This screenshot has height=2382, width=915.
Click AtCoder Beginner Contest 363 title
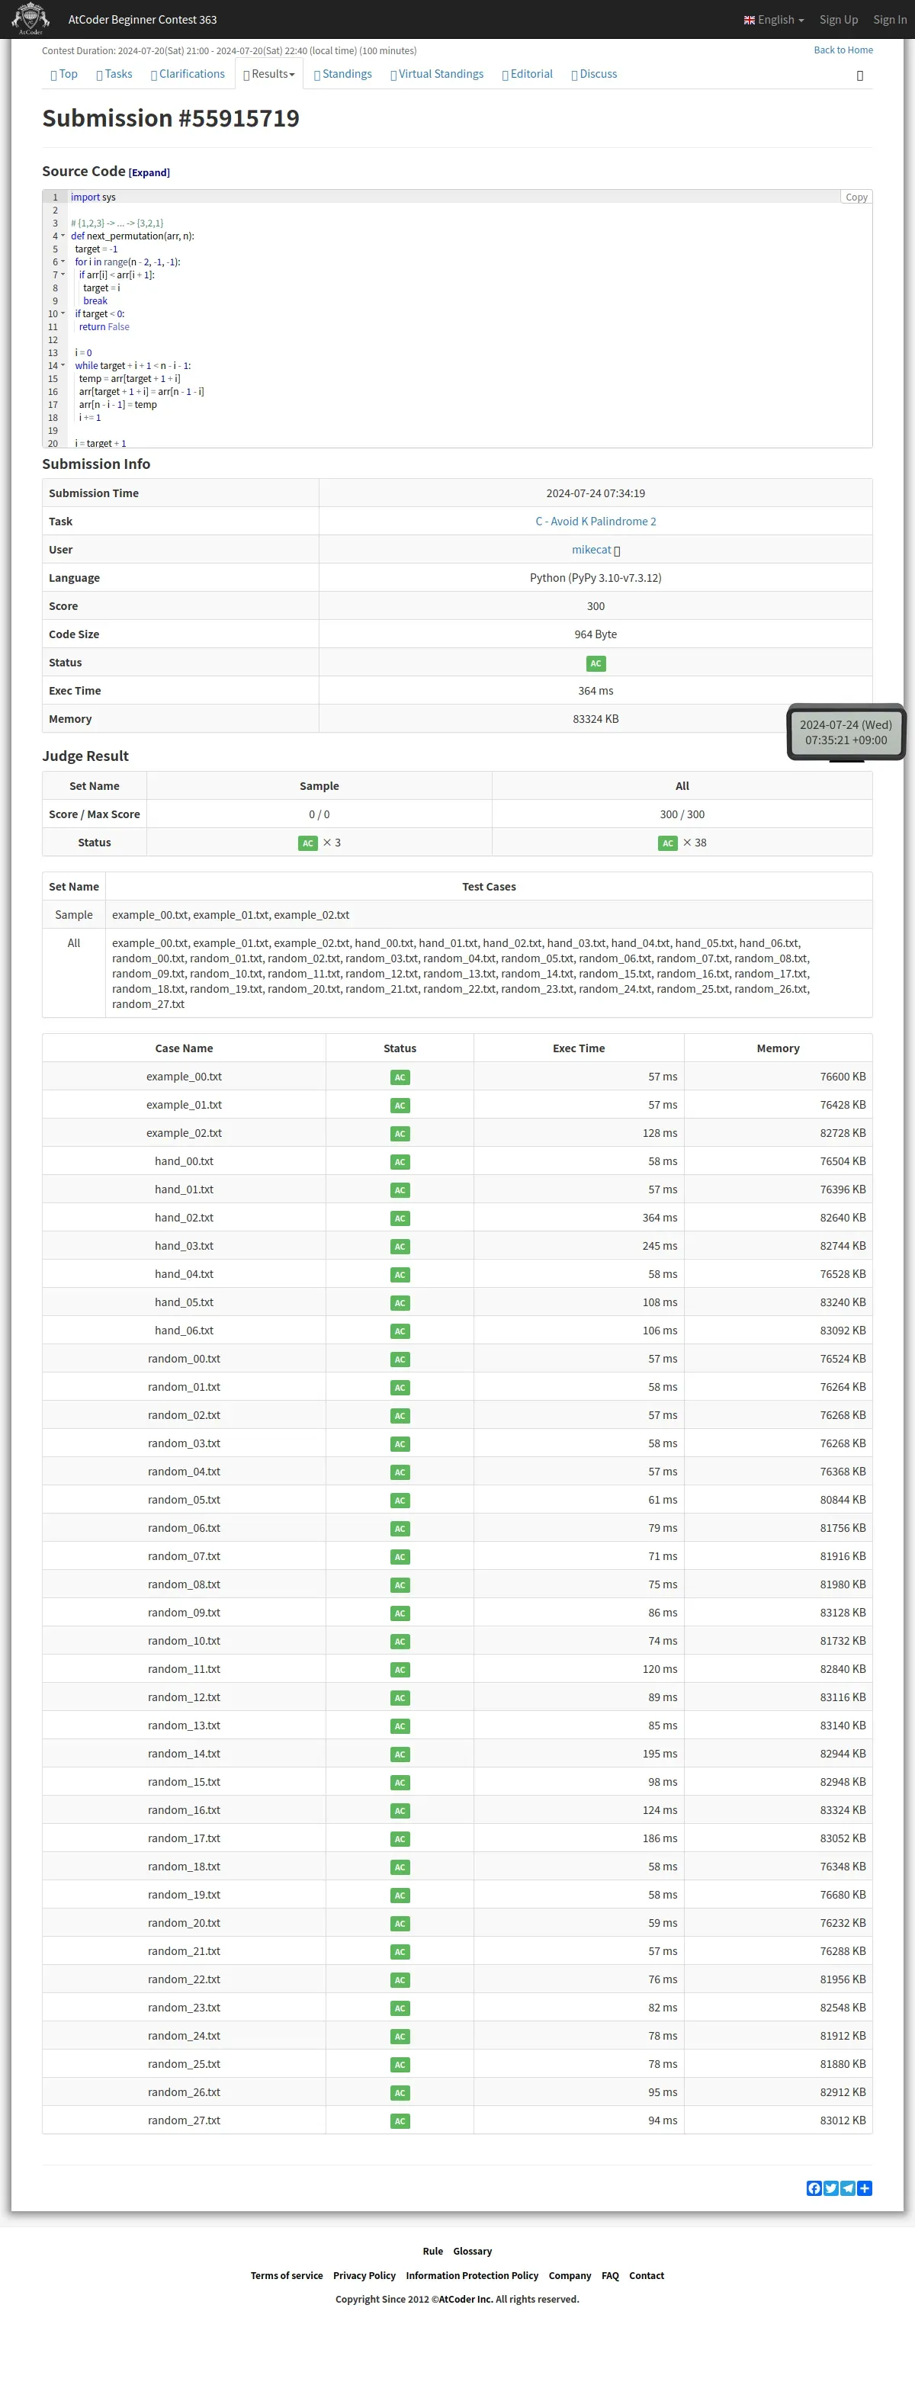pos(143,19)
